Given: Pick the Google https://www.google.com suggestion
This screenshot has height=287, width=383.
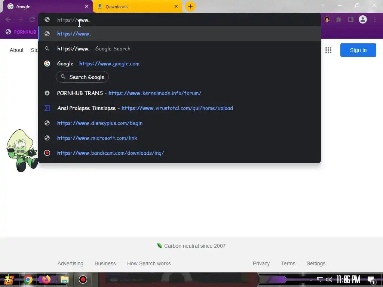Looking at the screenshot, I should pyautogui.click(x=180, y=64).
